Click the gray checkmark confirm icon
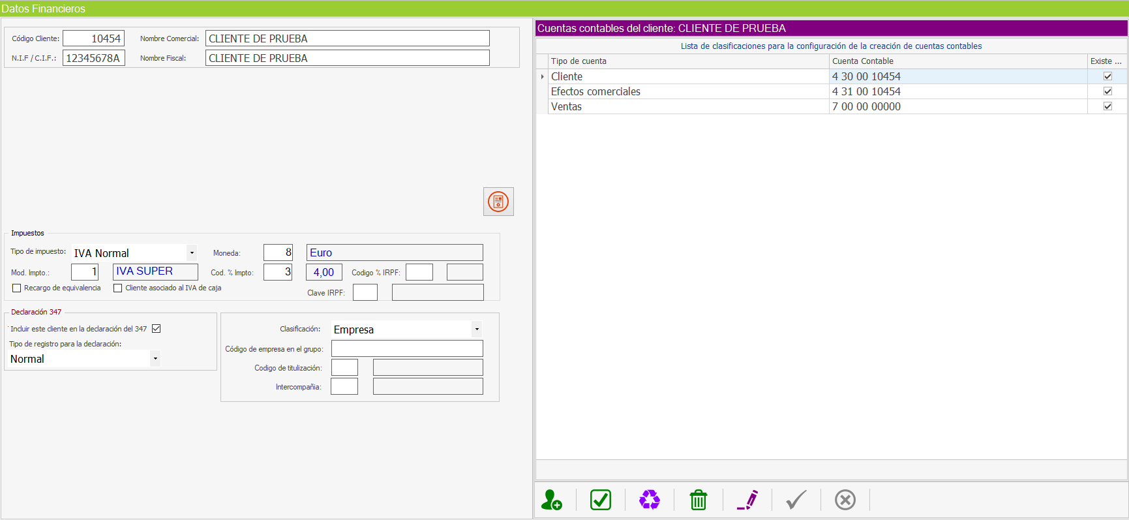The width and height of the screenshot is (1129, 520). [796, 500]
